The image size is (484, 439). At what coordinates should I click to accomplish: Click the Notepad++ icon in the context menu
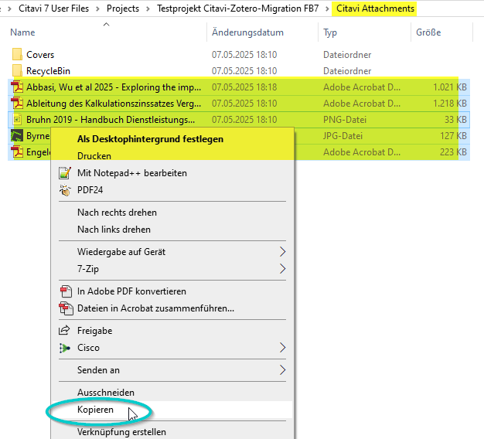pyautogui.click(x=65, y=173)
